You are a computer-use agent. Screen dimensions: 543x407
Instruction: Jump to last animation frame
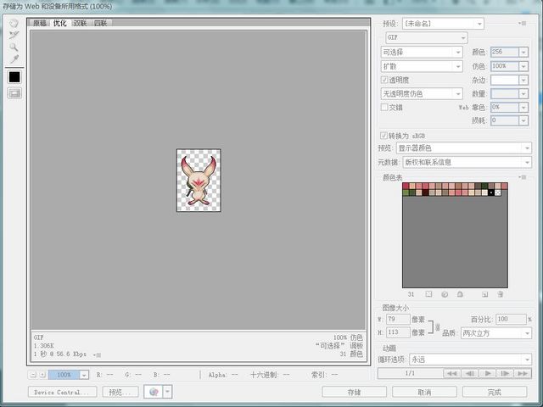(523, 373)
